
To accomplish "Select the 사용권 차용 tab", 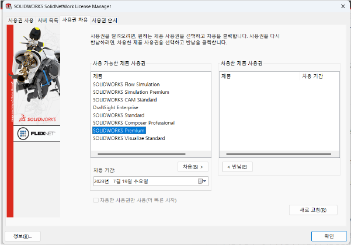I will (75, 20).
